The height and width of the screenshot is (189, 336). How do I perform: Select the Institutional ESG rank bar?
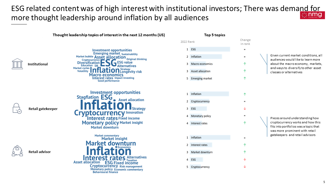click(x=210, y=49)
